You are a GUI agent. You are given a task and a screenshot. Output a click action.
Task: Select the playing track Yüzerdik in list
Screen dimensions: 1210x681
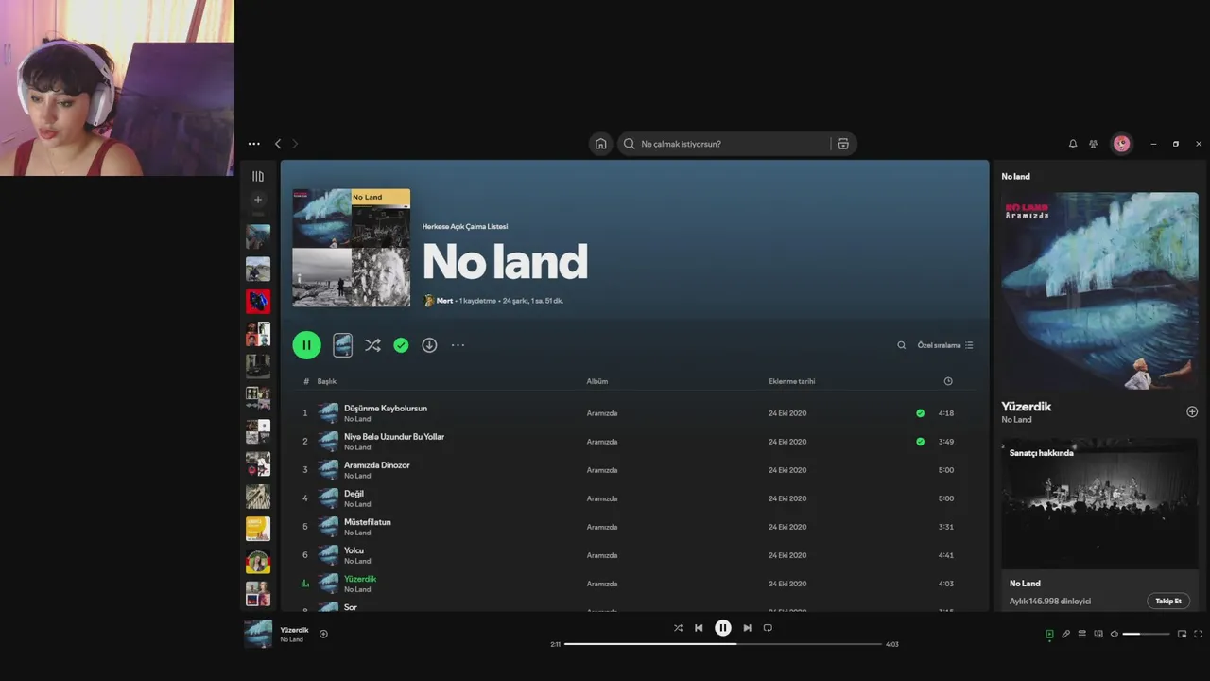[x=634, y=584]
